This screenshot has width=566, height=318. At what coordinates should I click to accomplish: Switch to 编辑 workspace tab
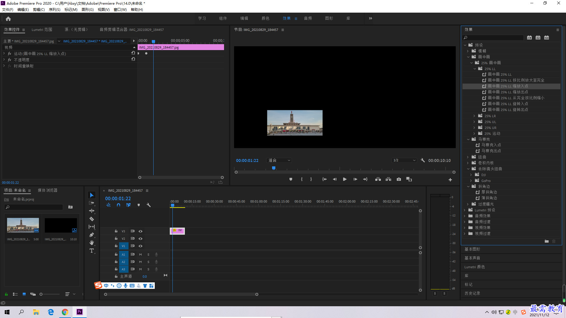click(244, 18)
